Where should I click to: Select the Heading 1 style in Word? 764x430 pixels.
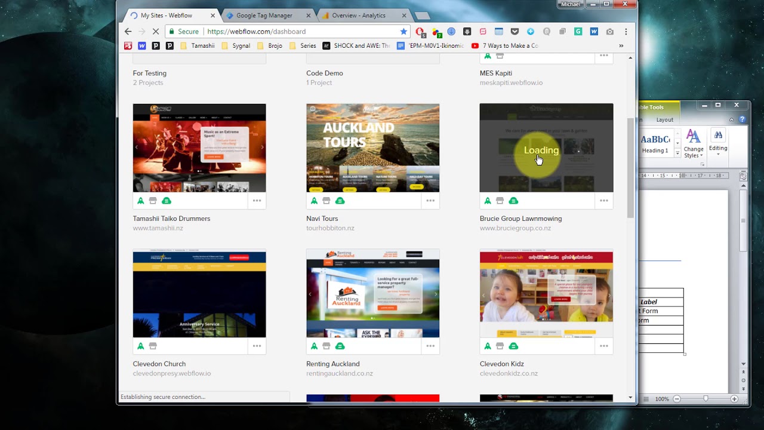(x=655, y=144)
